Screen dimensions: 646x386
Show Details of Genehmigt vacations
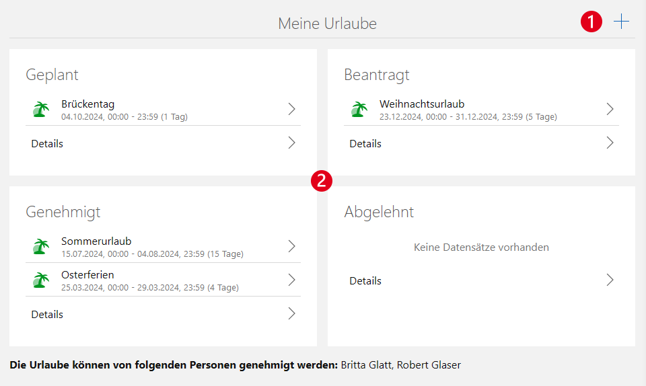tap(47, 314)
